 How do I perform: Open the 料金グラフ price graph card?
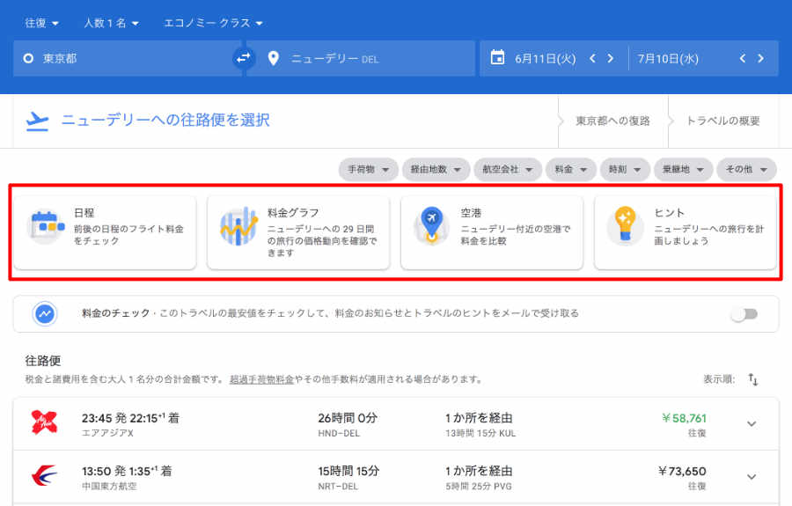298,233
